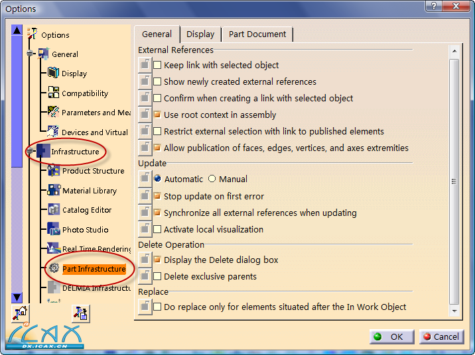The height and width of the screenshot is (355, 475).
Task: Click the Part Infrastructure gear icon
Action: tap(54, 268)
